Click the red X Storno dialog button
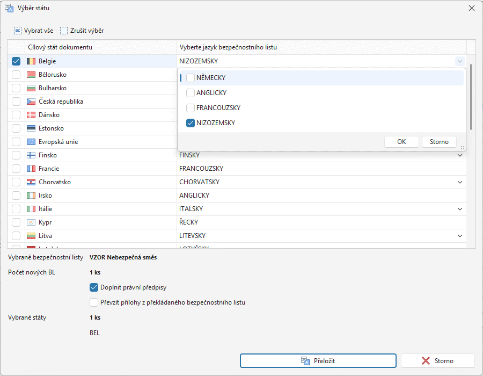Screen dimensions: 483x376 pyautogui.click(x=438, y=361)
